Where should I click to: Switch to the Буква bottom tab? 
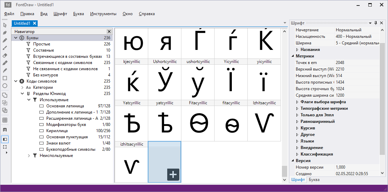314,180
